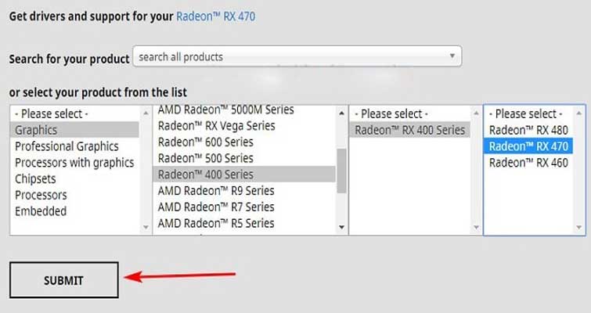Viewport: 591px width, 313px height.
Task: Select AMD Radeon R9 Series
Action: point(216,191)
